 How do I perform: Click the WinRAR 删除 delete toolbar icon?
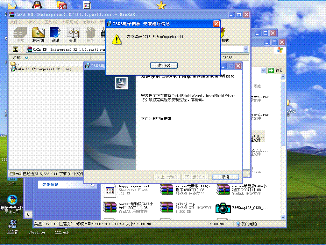[x=91, y=35]
